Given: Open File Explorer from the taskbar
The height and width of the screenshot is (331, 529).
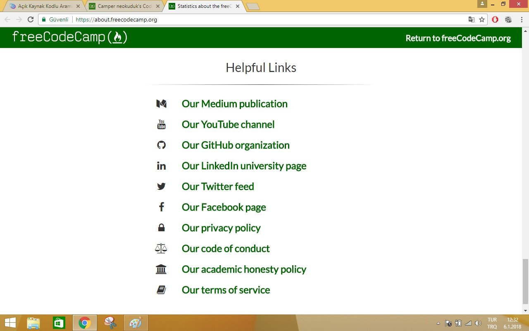Looking at the screenshot, I should [33, 323].
